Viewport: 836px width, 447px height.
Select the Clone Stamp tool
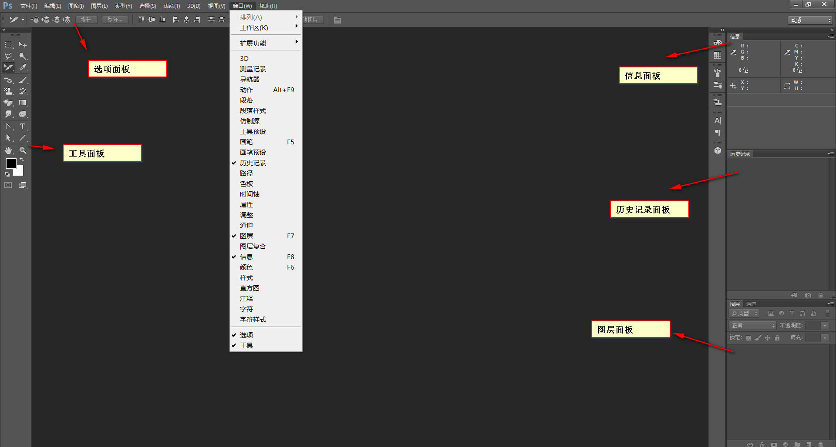coord(8,91)
